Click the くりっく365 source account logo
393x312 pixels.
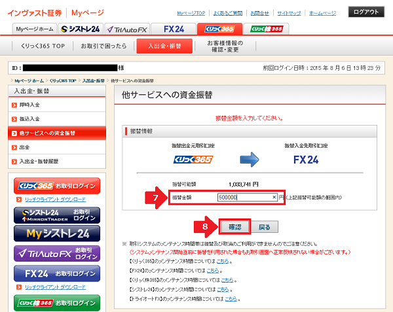point(193,160)
